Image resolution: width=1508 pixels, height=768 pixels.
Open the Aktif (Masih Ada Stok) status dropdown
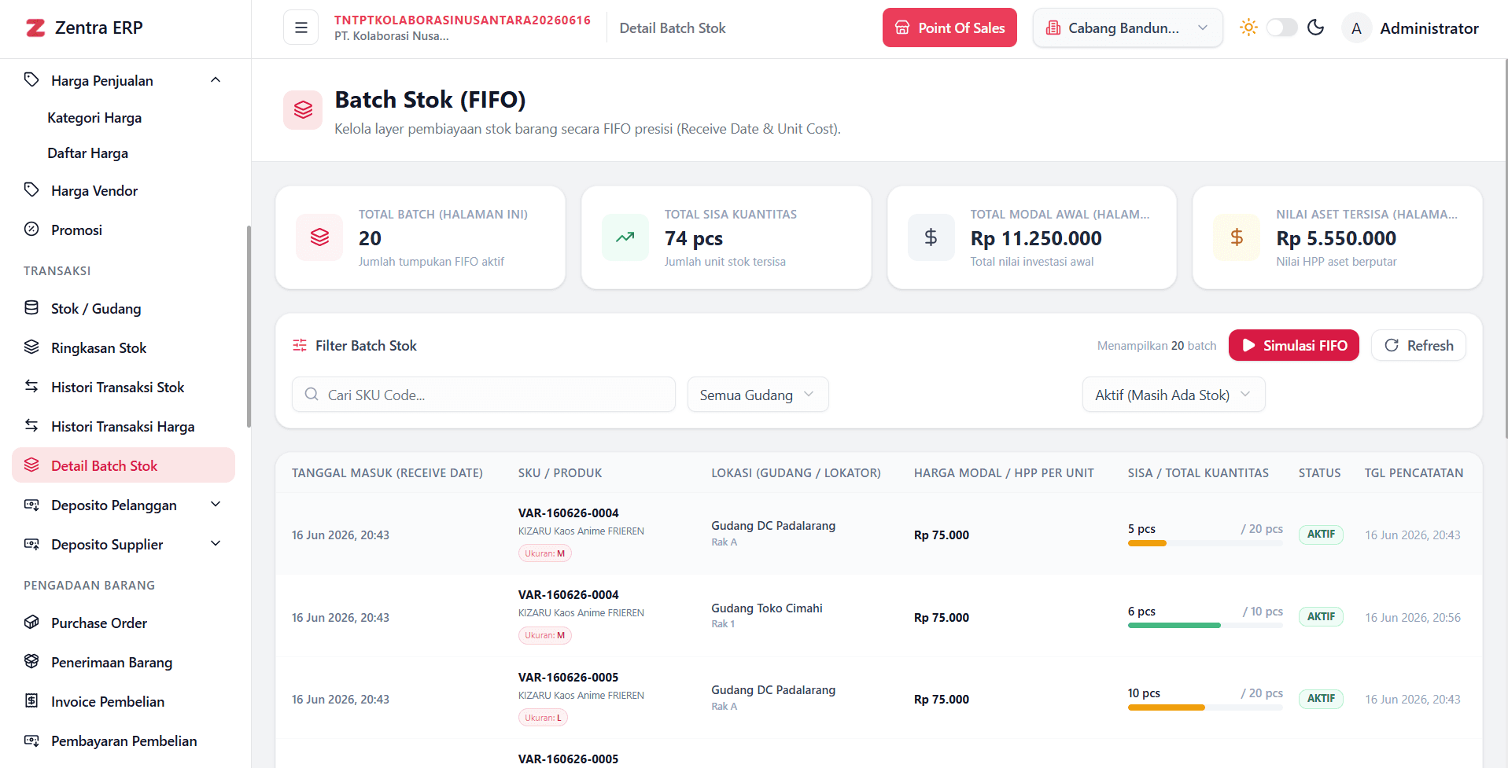pyautogui.click(x=1173, y=395)
